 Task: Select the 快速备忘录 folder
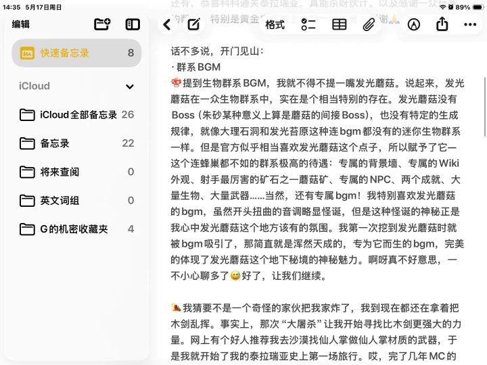click(x=76, y=53)
